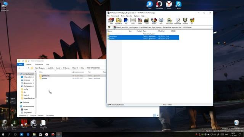Sort WinRAR list by Size column

coord(130,31)
